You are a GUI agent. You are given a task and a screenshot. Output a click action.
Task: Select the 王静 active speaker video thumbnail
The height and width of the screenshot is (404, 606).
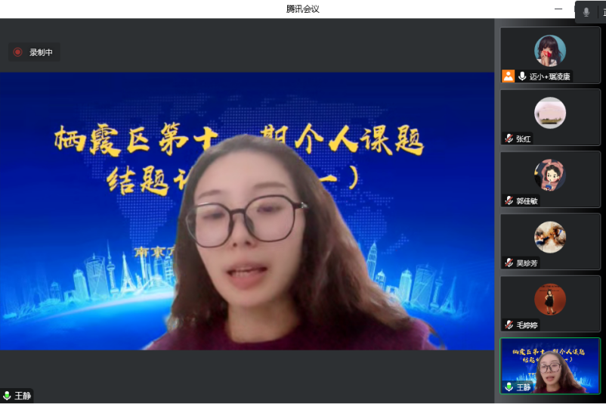[550, 366]
